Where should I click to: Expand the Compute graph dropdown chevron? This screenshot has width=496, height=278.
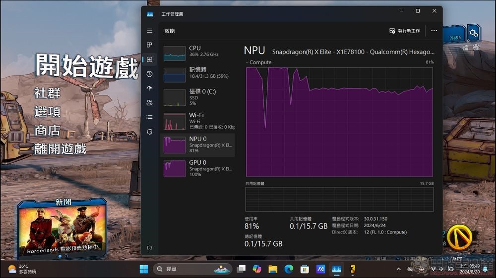(x=248, y=62)
